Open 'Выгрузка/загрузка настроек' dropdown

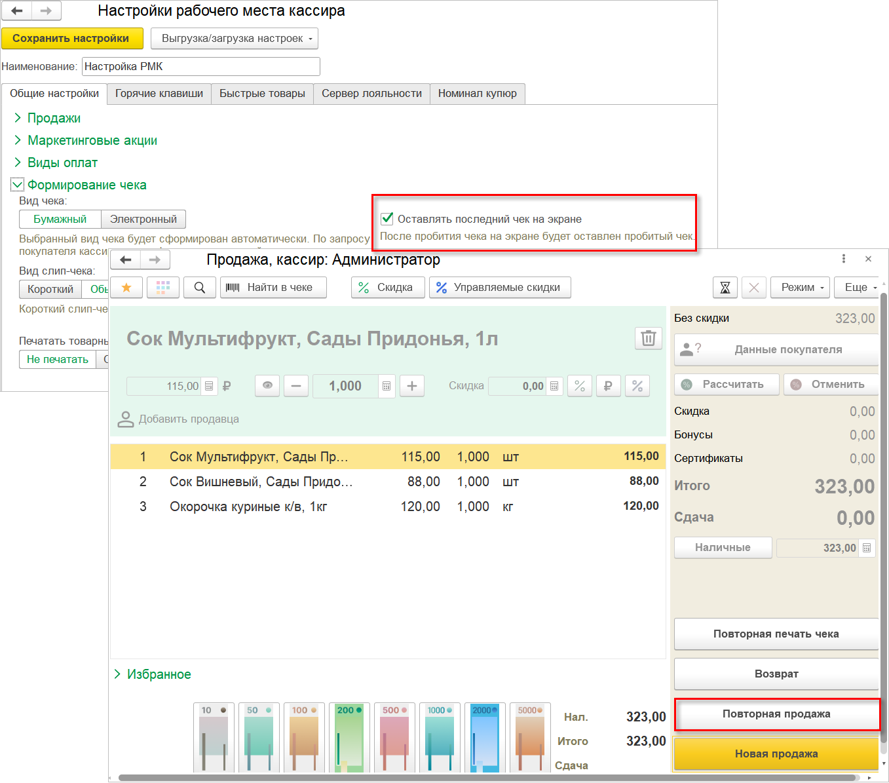pyautogui.click(x=234, y=39)
